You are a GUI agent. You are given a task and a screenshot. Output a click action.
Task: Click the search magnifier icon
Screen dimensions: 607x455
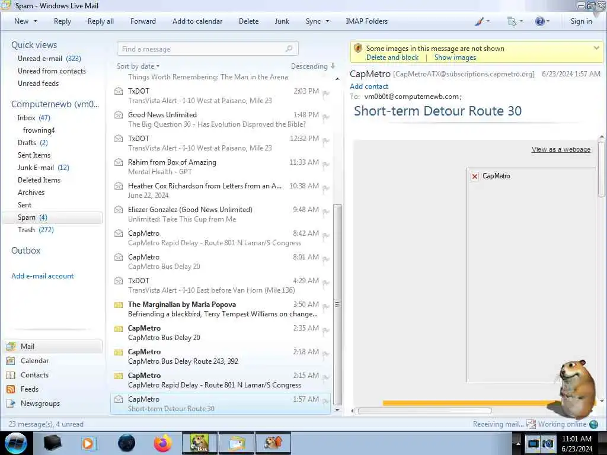coord(289,49)
